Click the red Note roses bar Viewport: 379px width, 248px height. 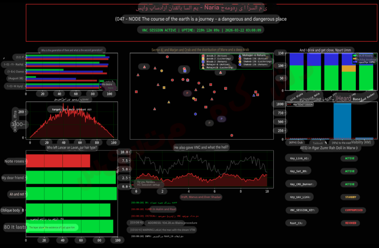[58, 161]
